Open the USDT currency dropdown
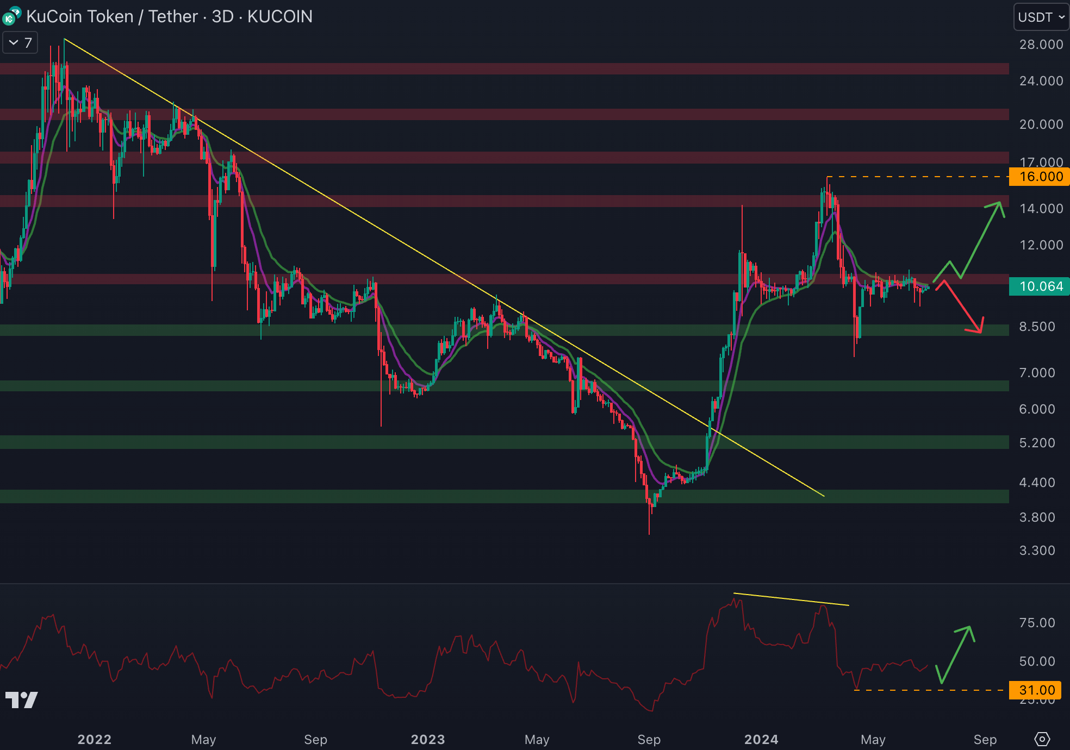1070x750 pixels. (x=1041, y=17)
